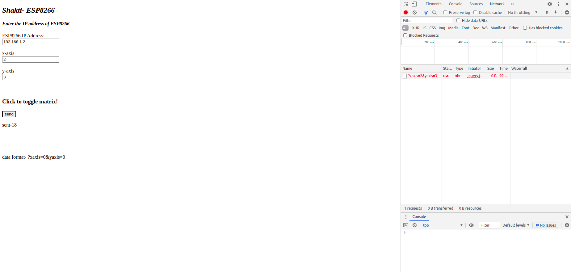Screen dimensions: 571x272
Task: Open DevTools customize three-dot menu
Action: coord(558,4)
